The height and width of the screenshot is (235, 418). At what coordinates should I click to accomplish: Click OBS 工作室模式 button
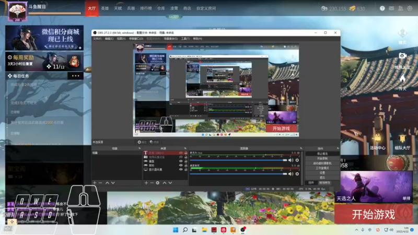[322, 168]
